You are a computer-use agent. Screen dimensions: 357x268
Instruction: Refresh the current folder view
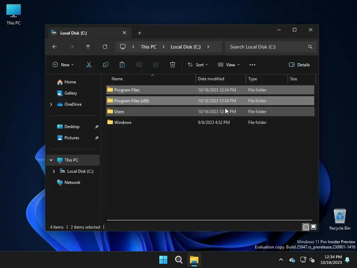point(105,47)
